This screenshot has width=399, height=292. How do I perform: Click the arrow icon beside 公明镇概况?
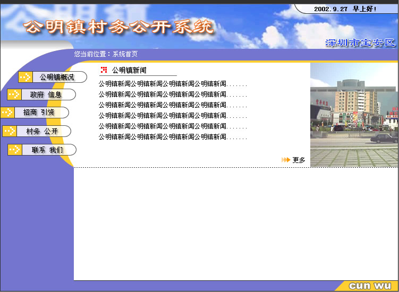pyautogui.click(x=25, y=77)
